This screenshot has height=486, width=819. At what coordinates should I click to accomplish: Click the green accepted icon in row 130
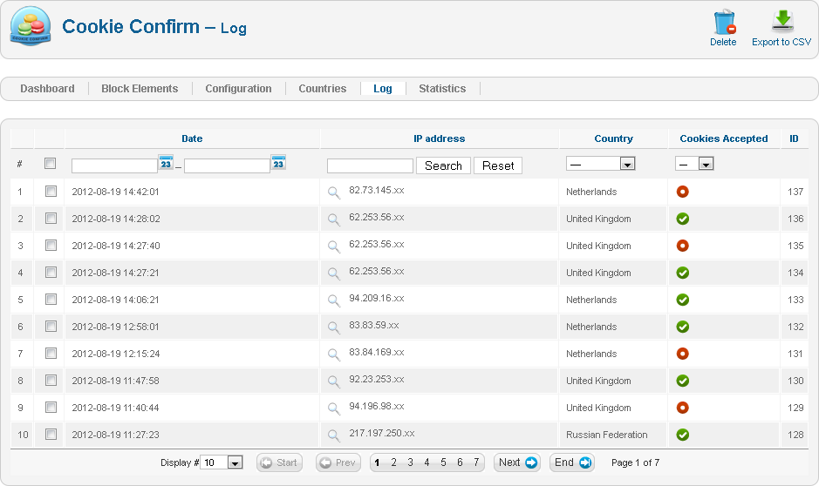tap(682, 381)
